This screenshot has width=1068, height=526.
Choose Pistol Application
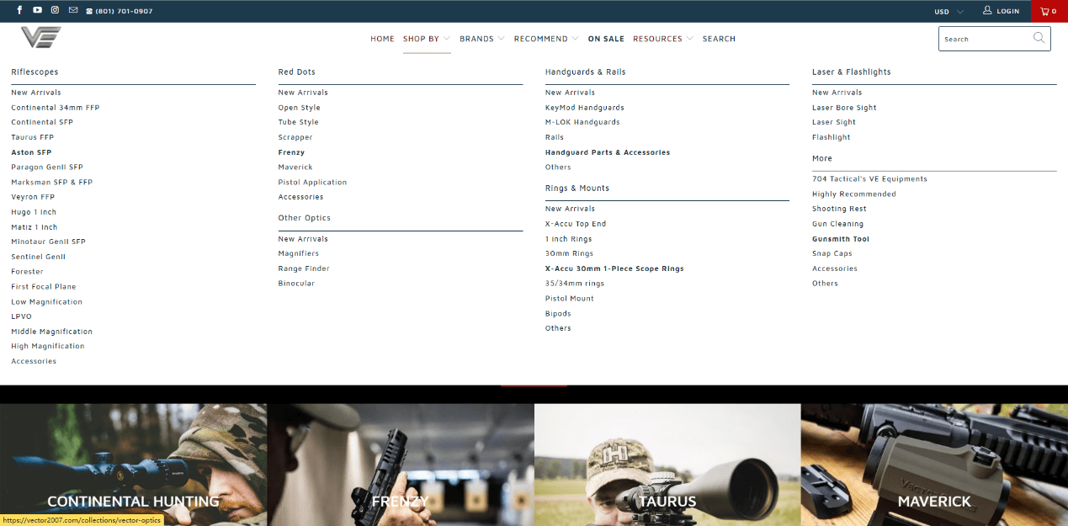coord(313,182)
